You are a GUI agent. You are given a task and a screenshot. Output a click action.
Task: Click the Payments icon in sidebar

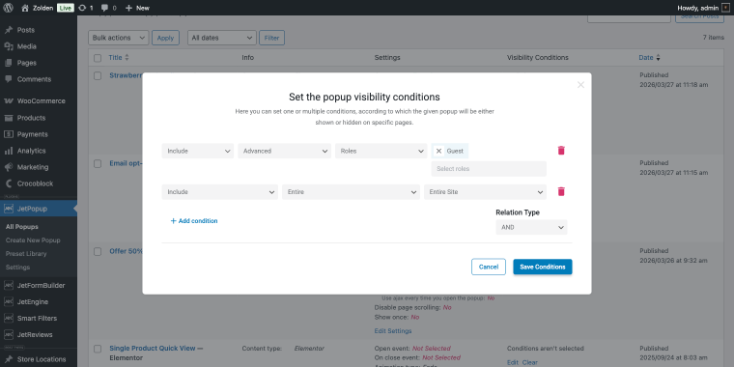pos(9,134)
